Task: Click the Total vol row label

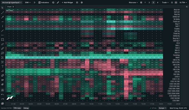Action: click(176, 22)
